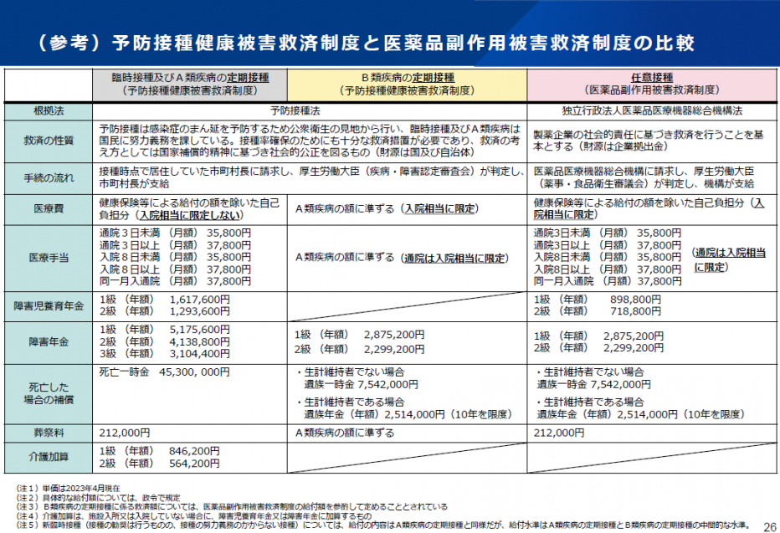This screenshot has width=780, height=533.
Task: Click the 医療手当 row label
Action: (49, 258)
